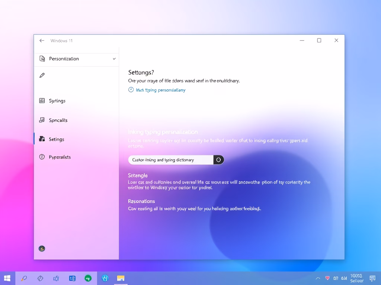Click the Pyreraists clock icon
This screenshot has height=285, width=381.
(42, 157)
